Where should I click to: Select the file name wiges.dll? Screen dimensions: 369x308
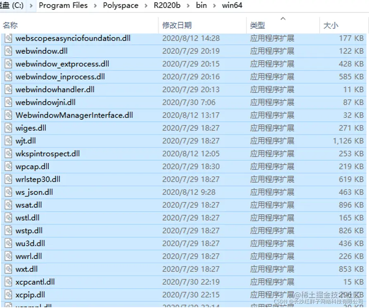point(31,128)
